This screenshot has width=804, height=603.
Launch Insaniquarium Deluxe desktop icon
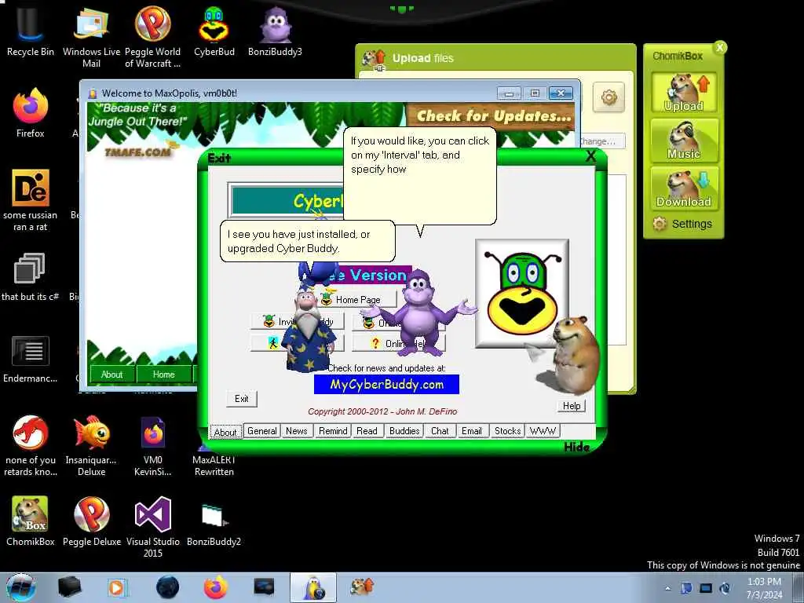click(x=91, y=445)
